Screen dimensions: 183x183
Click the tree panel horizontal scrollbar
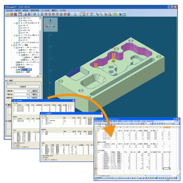click(x=22, y=76)
